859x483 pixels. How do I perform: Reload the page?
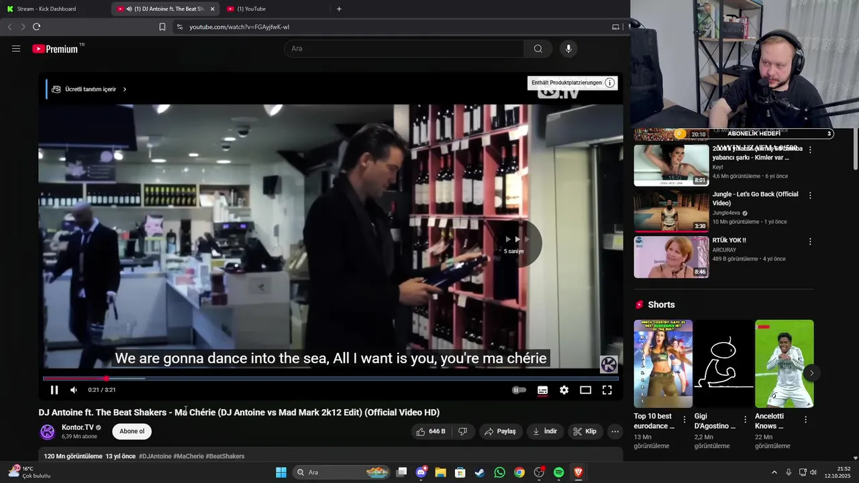click(36, 27)
